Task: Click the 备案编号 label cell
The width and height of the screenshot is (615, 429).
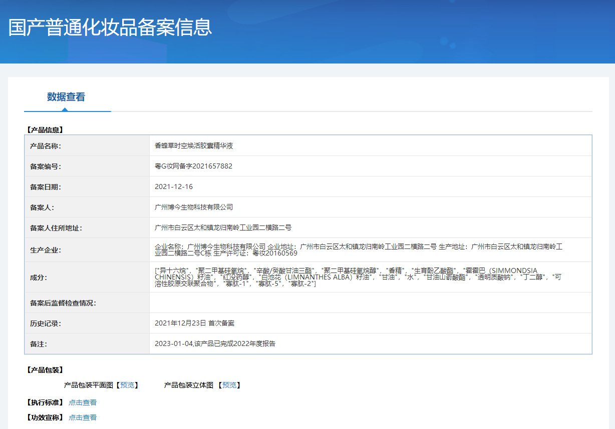Action: click(x=87, y=166)
